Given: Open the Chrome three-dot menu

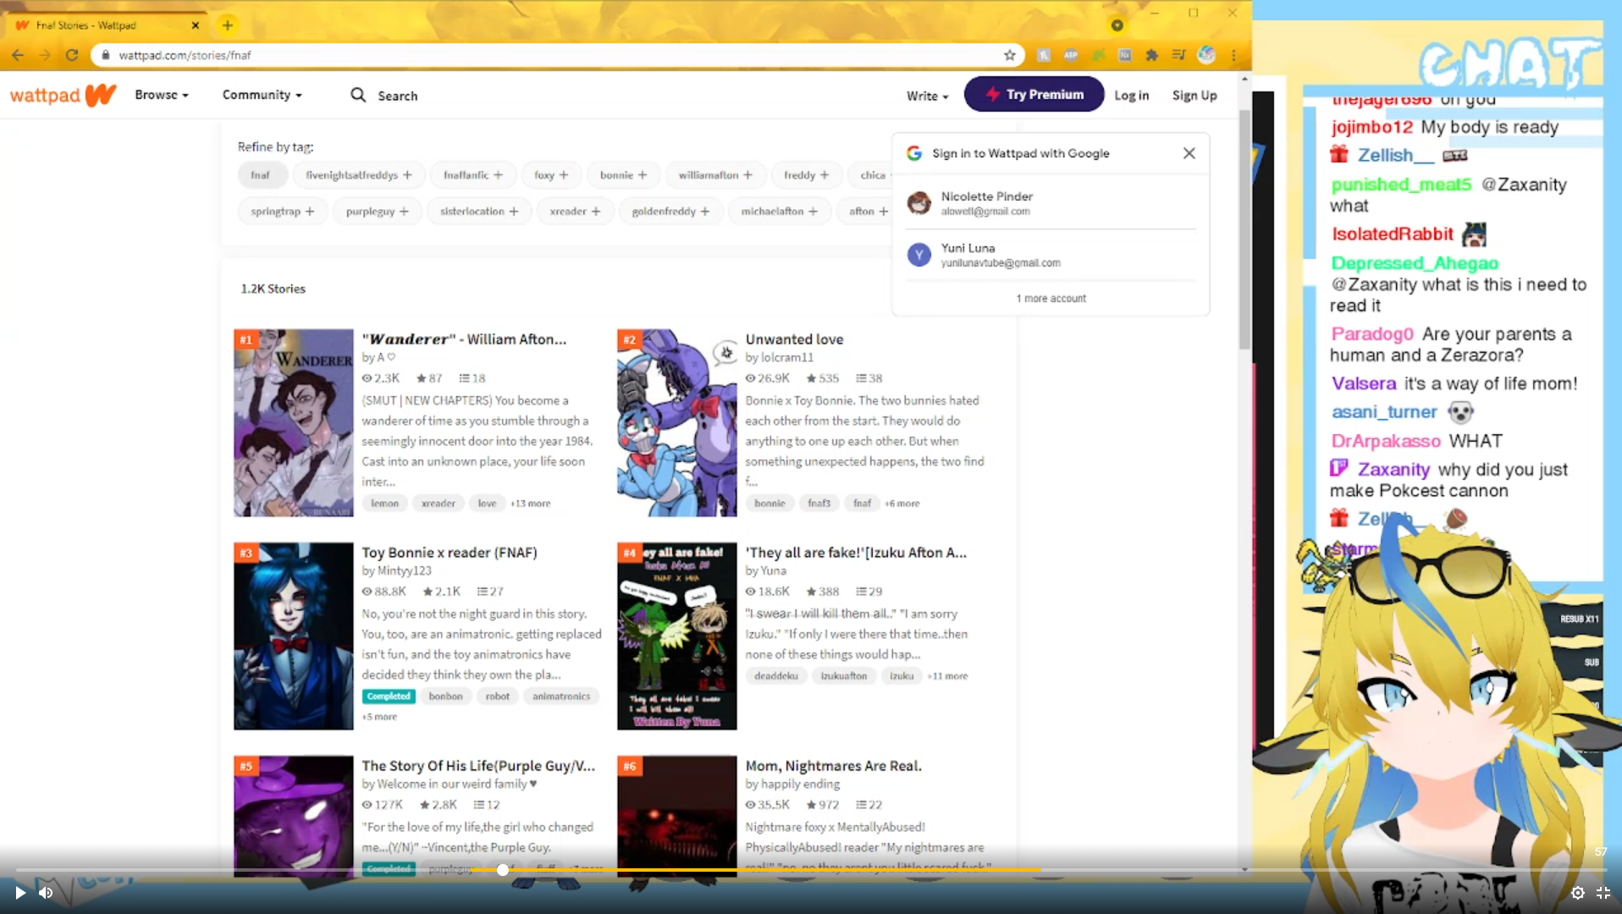Looking at the screenshot, I should 1233,55.
